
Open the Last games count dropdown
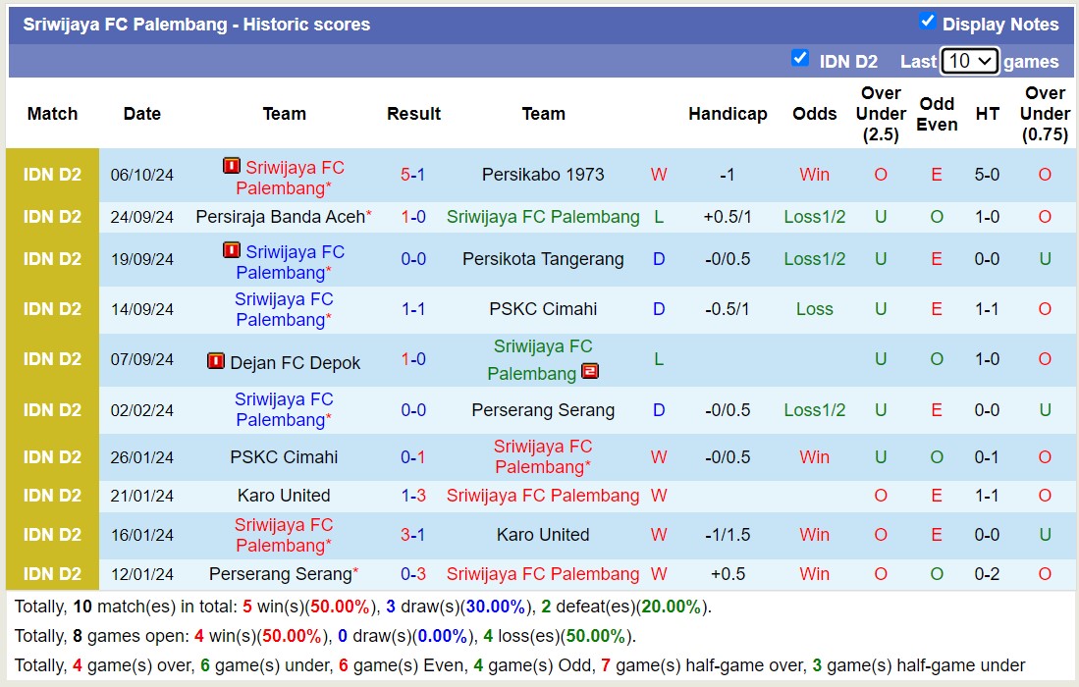pos(968,61)
